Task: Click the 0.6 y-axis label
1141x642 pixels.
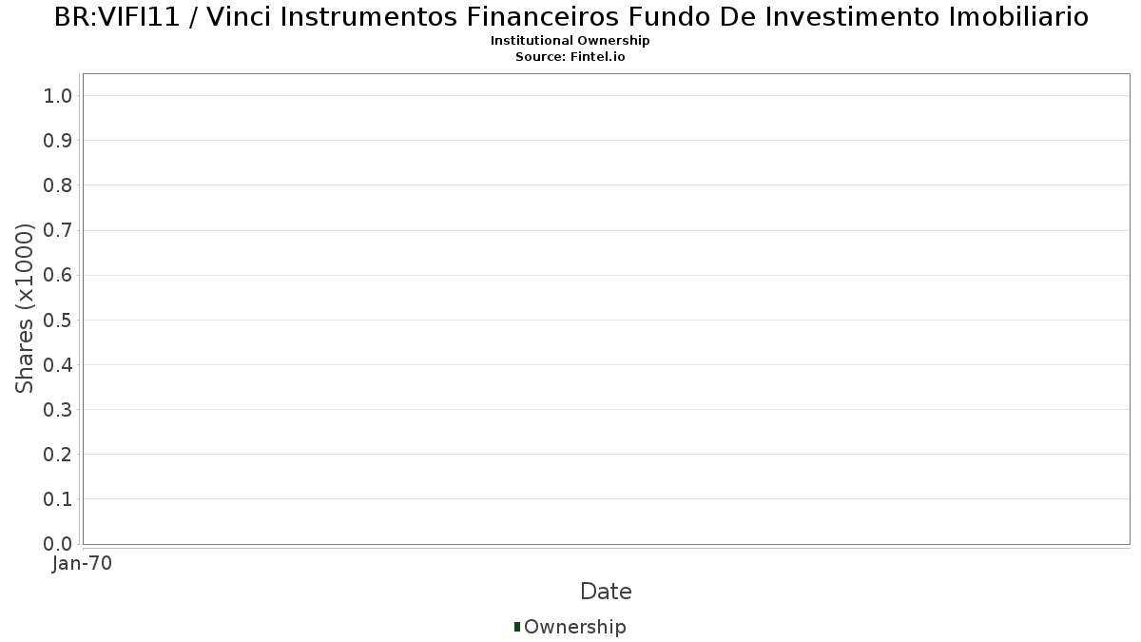Action: 58,275
